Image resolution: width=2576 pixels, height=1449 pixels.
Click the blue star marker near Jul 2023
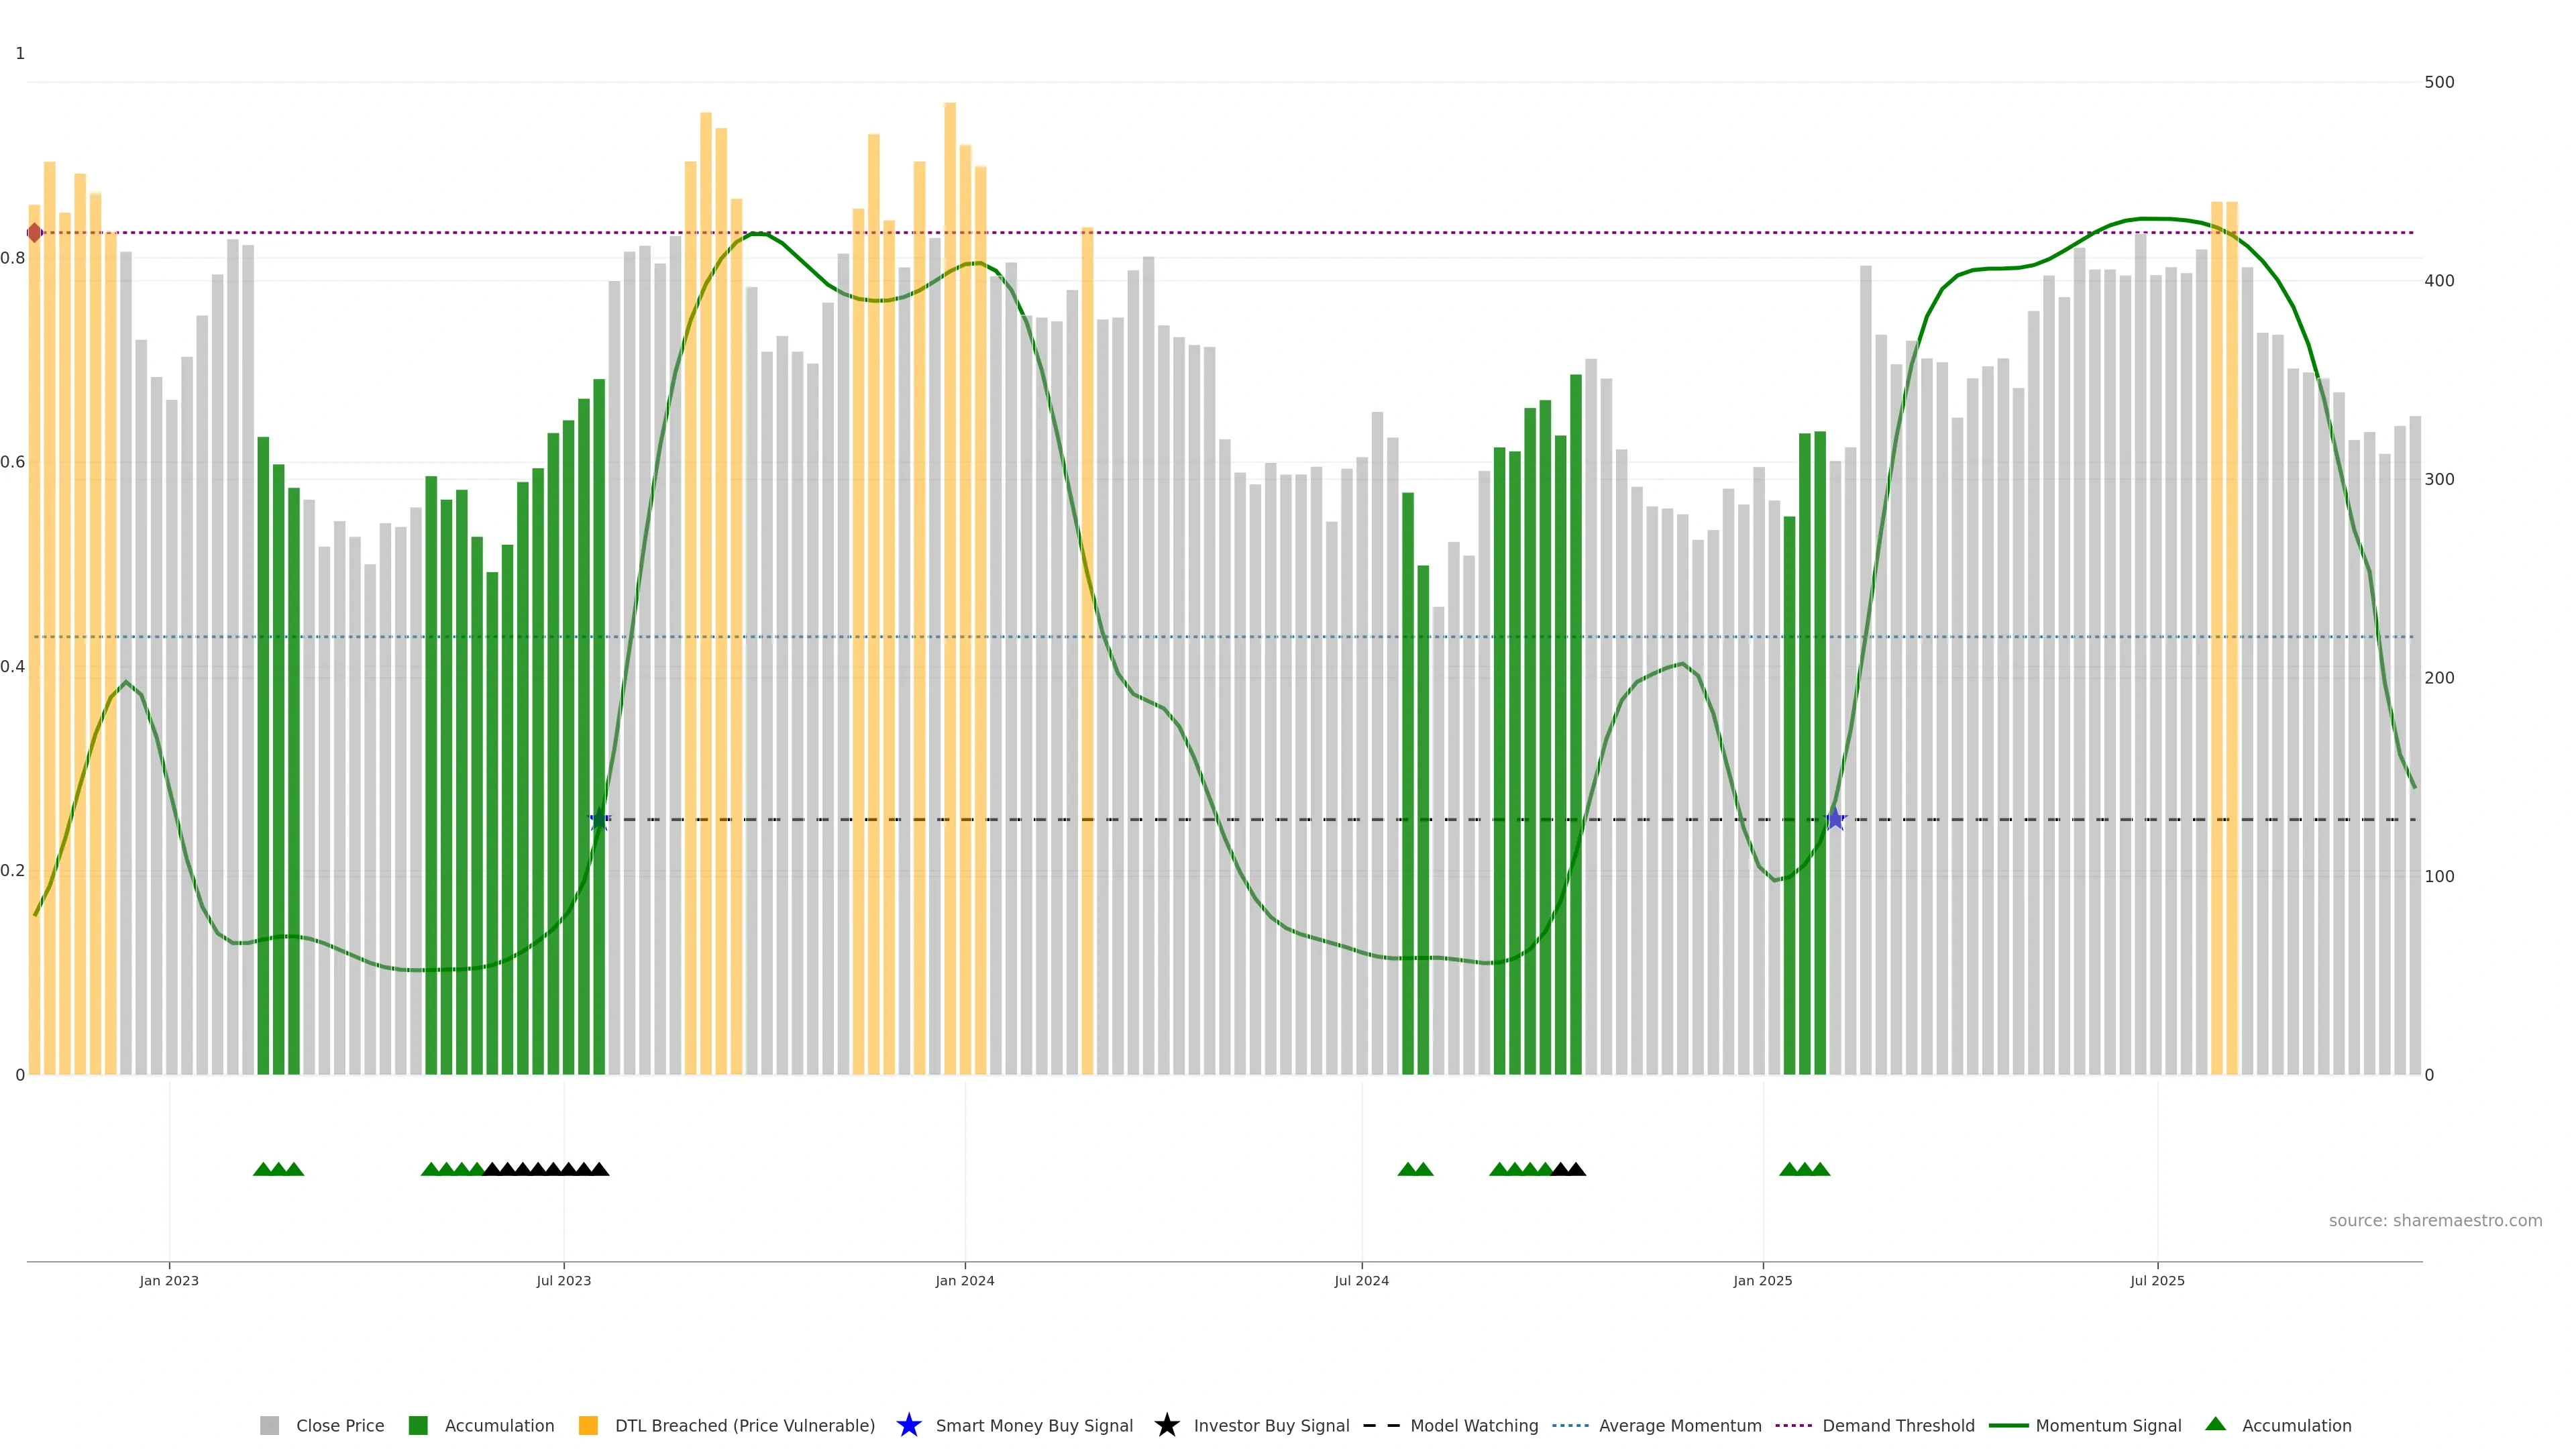point(599,820)
